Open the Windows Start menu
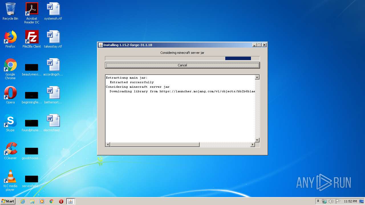 coord(8,201)
